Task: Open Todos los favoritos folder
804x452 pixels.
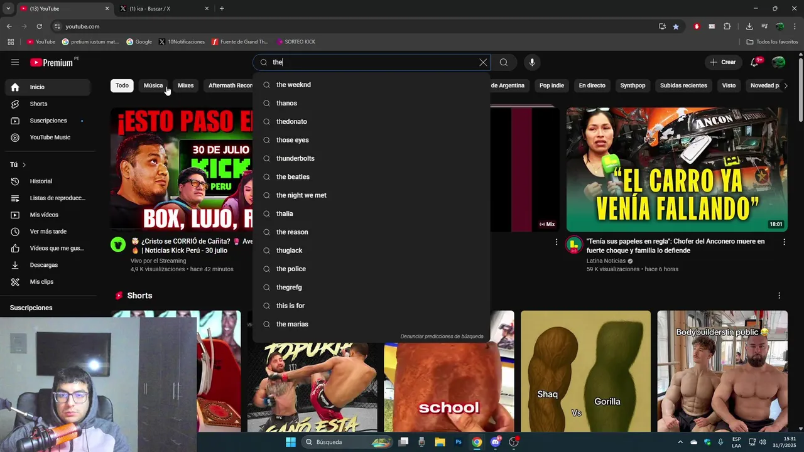Action: (772, 41)
